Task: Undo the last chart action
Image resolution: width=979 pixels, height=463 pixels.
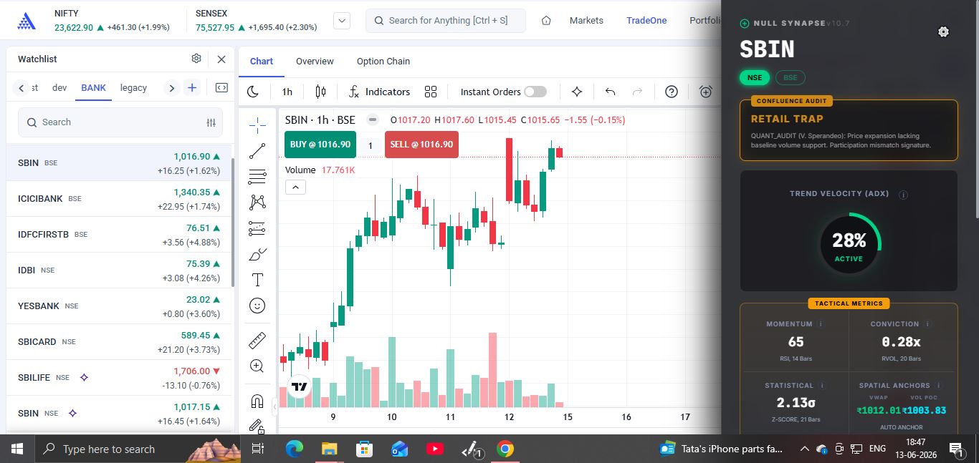Action: click(x=611, y=92)
